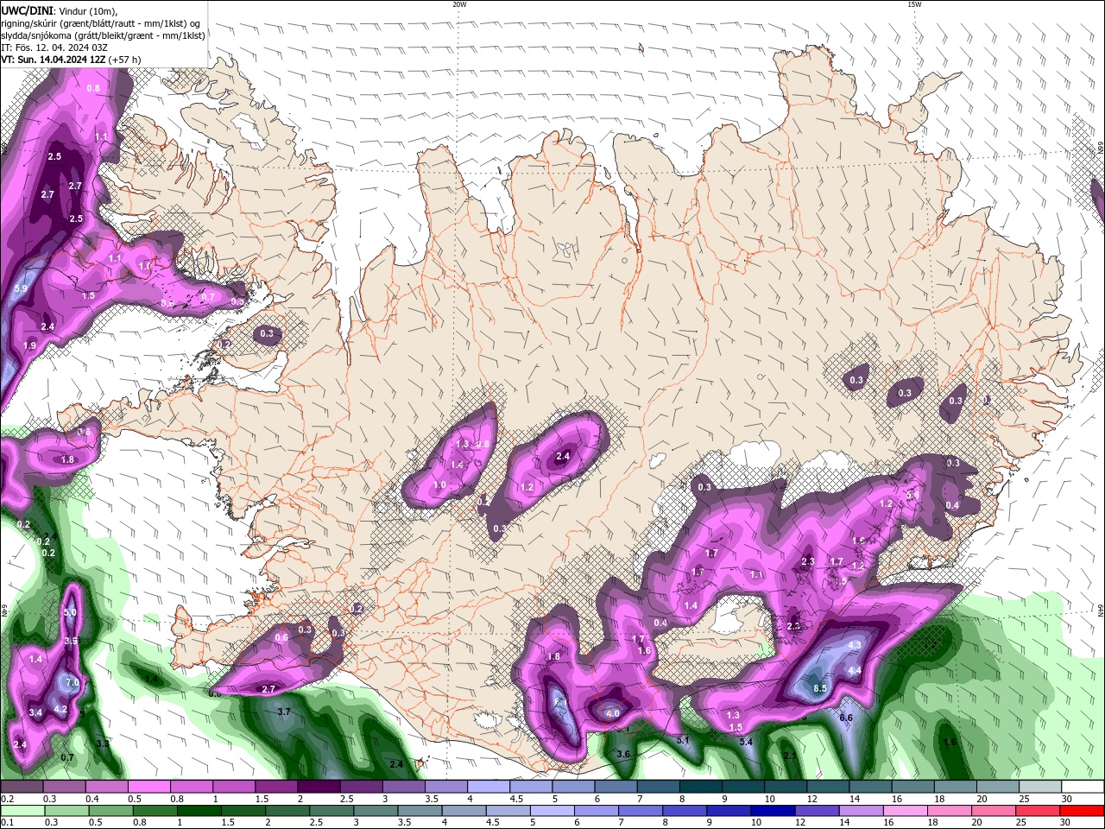Select the 4.3 value on the southeast coast
This screenshot has height=829, width=1105.
(855, 645)
